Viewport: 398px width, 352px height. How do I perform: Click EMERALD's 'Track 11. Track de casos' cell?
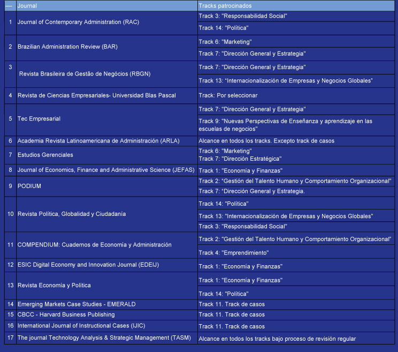click(x=296, y=304)
